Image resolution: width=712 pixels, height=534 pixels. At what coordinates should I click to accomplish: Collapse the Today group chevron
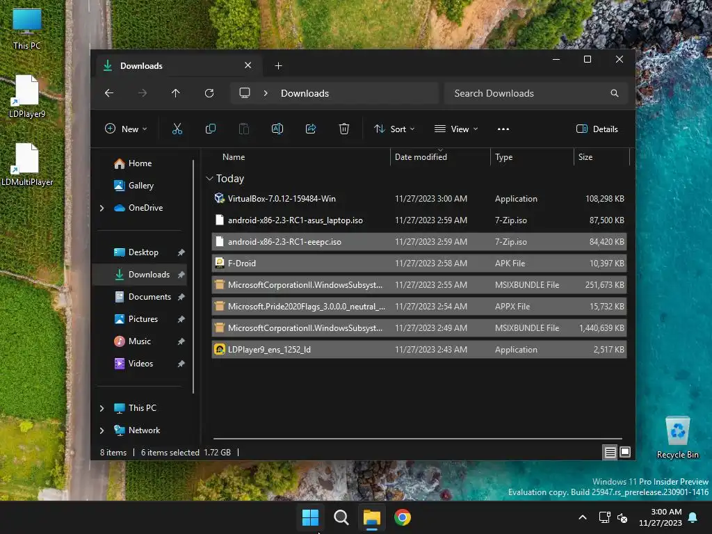(209, 179)
